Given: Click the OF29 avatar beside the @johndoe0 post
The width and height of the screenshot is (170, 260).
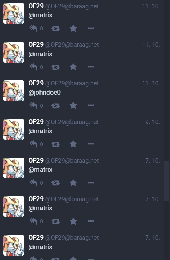Looking at the screenshot, I should (x=14, y=91).
